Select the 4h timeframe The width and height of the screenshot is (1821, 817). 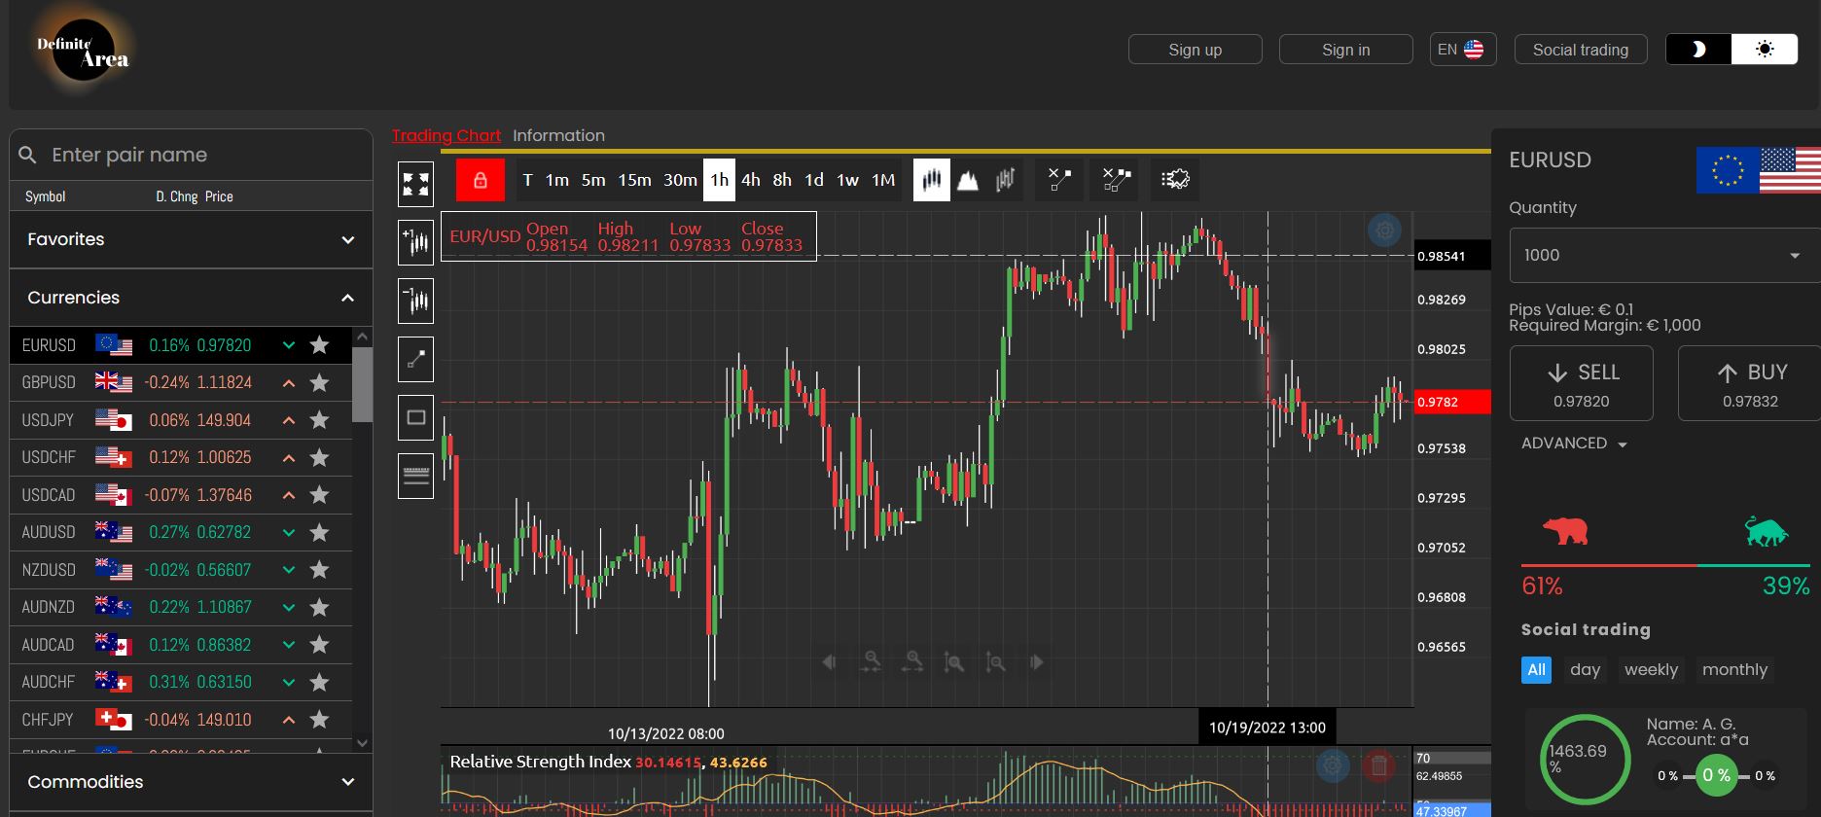(x=751, y=180)
